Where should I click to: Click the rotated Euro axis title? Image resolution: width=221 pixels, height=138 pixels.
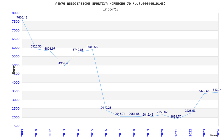pyautogui.click(x=14, y=70)
